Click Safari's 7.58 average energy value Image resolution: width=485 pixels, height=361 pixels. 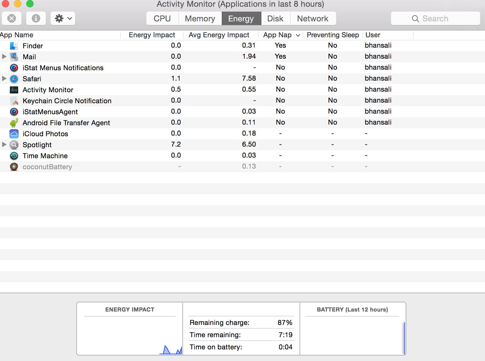249,78
